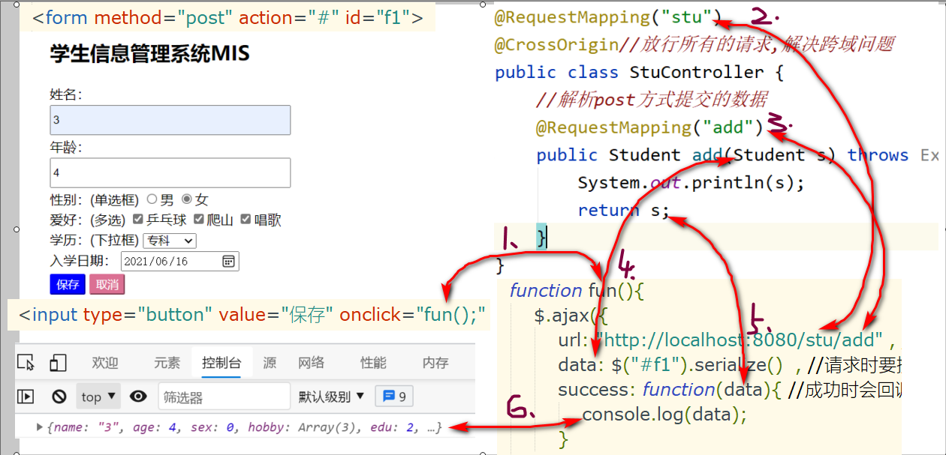Image resolution: width=946 pixels, height=455 pixels.
Task: Open the date picker calendar icon
Action: (229, 261)
